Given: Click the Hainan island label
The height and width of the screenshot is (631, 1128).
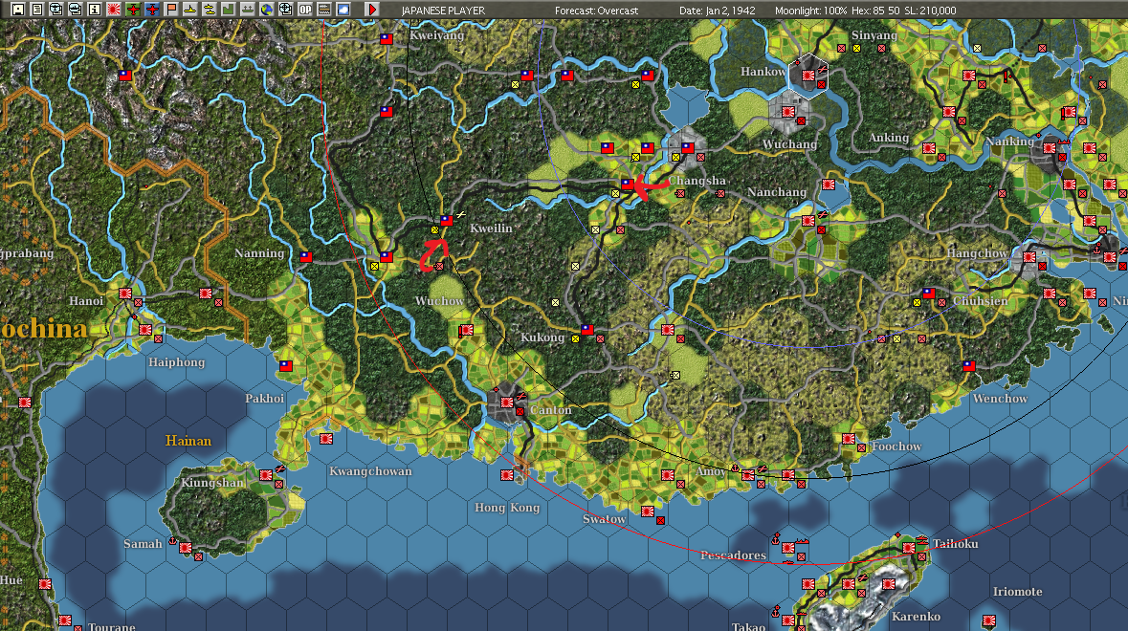Looking at the screenshot, I should (188, 441).
